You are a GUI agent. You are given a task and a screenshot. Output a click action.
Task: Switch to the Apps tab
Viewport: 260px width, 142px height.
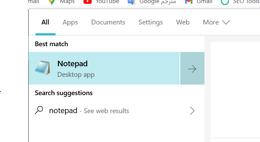(70, 22)
